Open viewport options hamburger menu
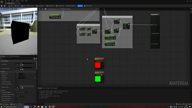 tap(1, 9)
